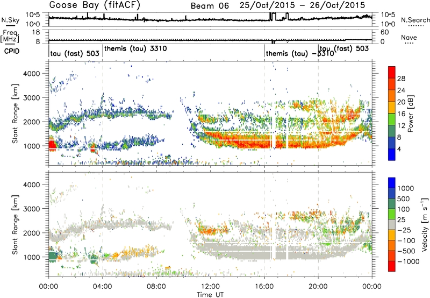Screen dimensions: 430x298
Task: Click the 'Goose Bay (fitACF)' title text
Action: point(95,5)
